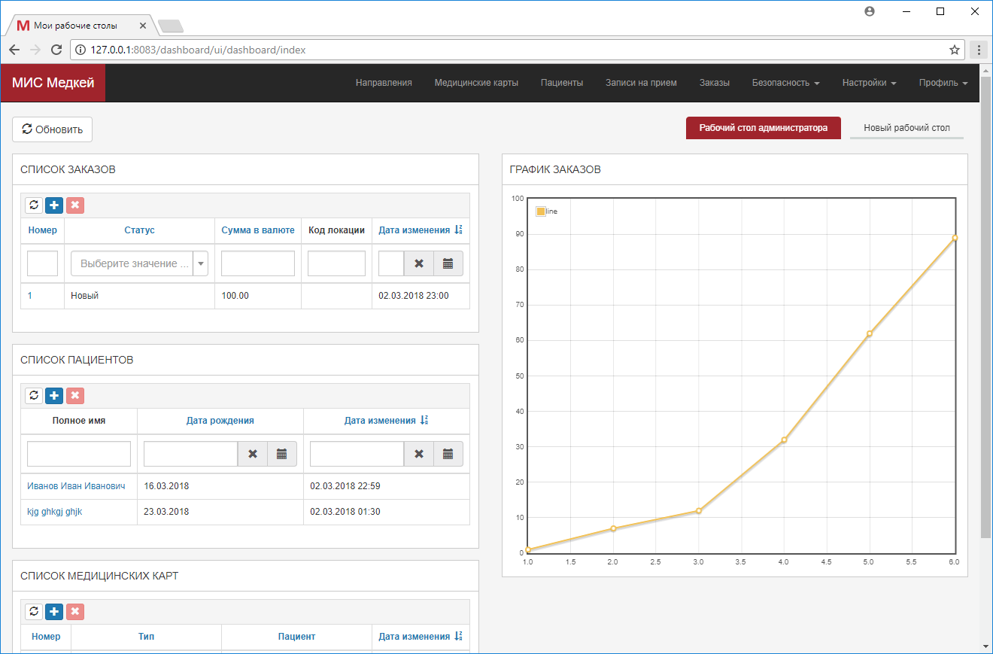
Task: Clear the Дата изменения date filter in orders
Action: pyautogui.click(x=418, y=263)
